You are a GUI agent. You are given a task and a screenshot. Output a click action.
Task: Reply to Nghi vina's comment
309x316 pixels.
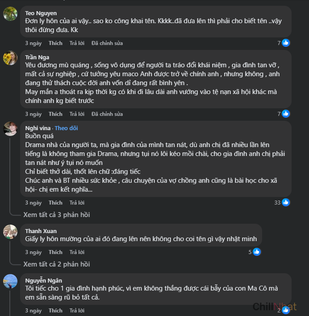(x=77, y=203)
